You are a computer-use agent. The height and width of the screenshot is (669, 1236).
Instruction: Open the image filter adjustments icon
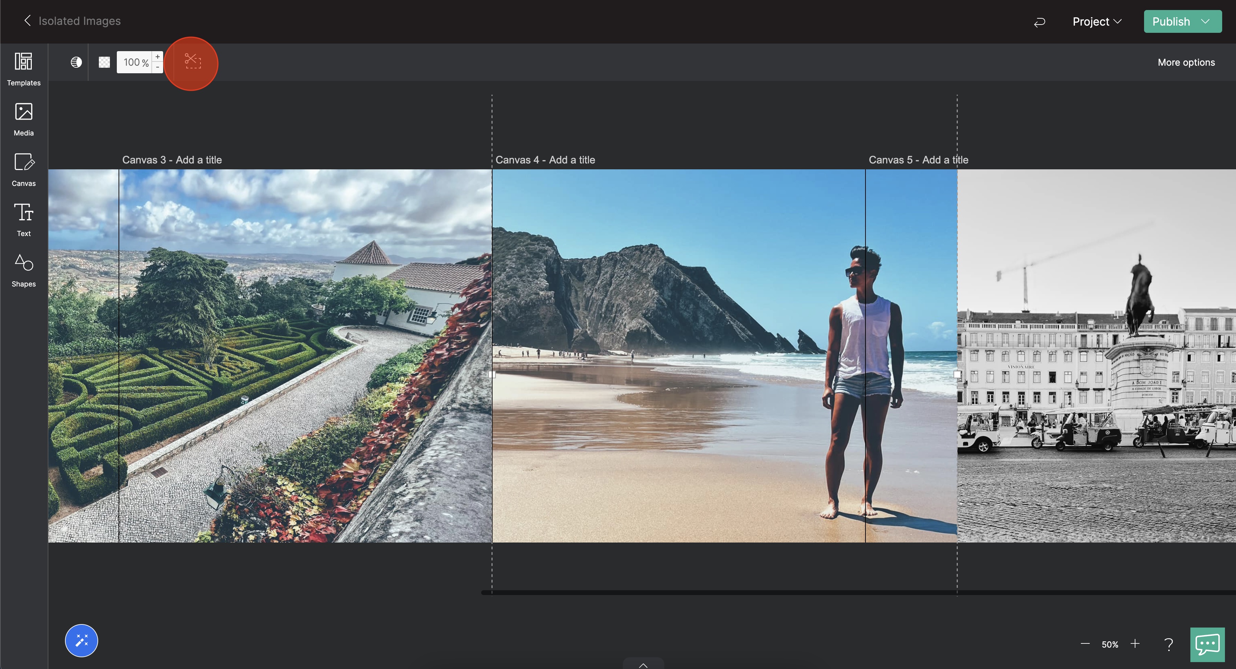coord(76,62)
